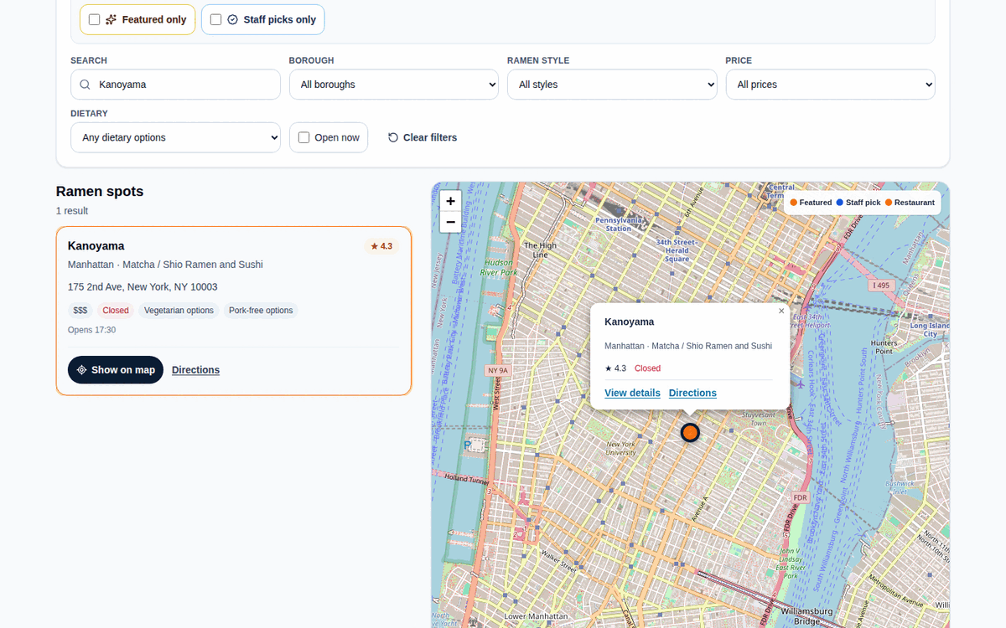
Task: Click the Williamsburg Bridge label on map
Action: (806, 616)
